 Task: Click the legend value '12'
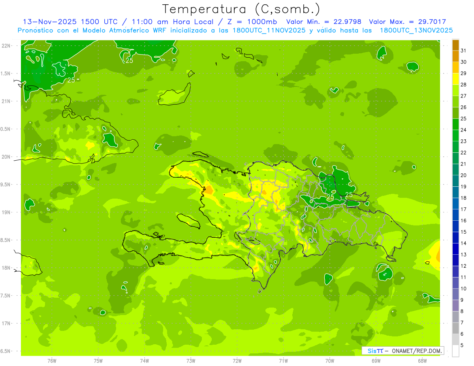(x=464, y=266)
